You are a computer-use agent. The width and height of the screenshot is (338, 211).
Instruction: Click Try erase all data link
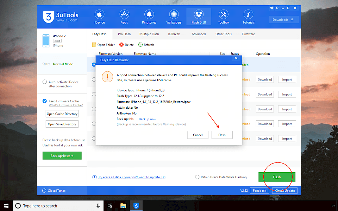(132, 177)
